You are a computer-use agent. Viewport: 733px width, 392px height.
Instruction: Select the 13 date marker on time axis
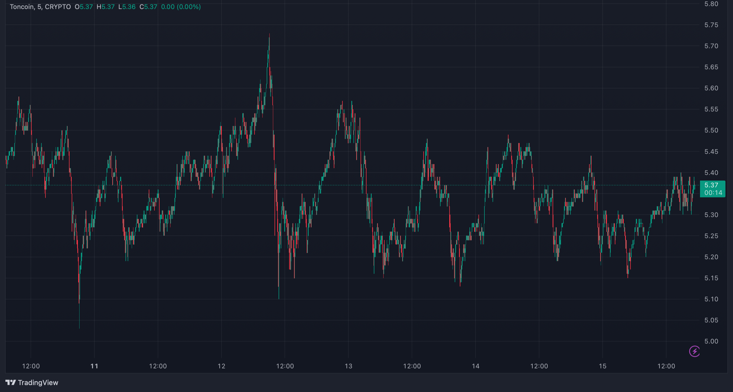click(x=348, y=366)
